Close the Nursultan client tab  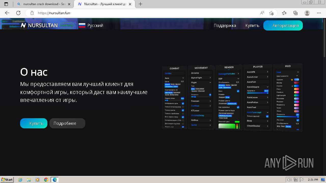(x=130, y=4)
